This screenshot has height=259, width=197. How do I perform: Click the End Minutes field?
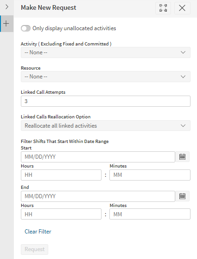coord(150,214)
